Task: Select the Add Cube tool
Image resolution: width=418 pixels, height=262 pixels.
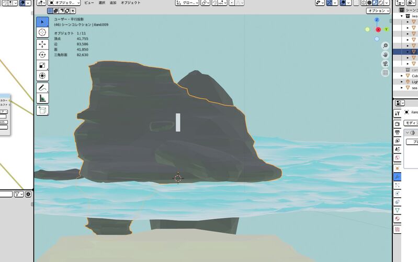Action: 42,110
